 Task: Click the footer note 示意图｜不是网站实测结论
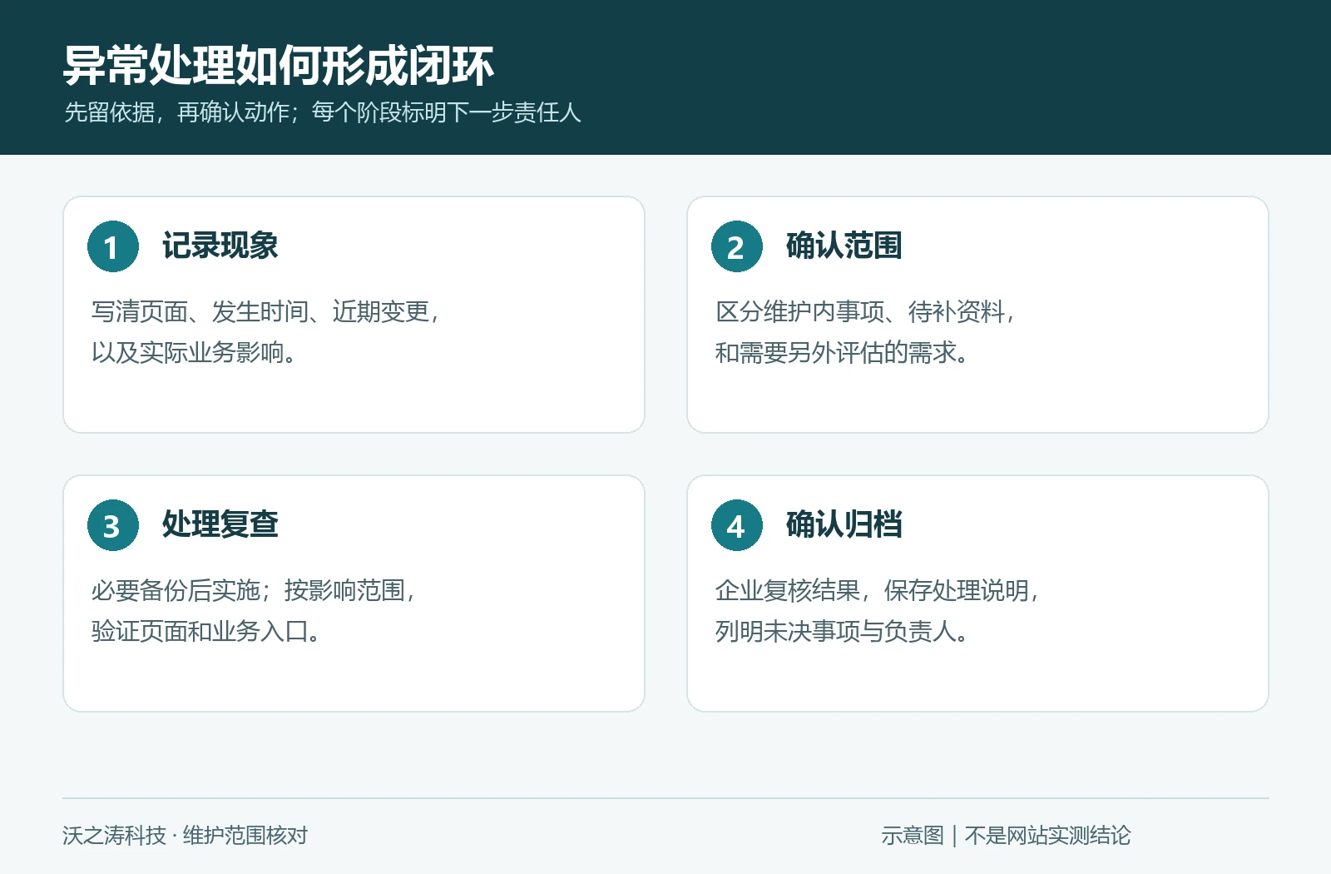(x=1006, y=835)
